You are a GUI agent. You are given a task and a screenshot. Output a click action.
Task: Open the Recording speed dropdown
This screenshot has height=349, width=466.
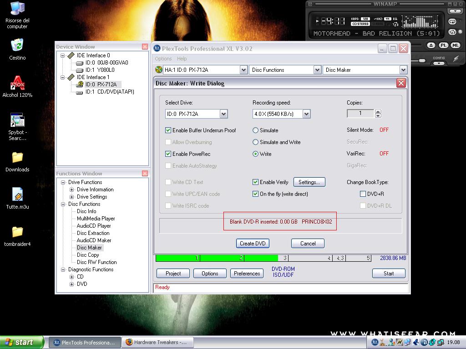[x=306, y=114]
